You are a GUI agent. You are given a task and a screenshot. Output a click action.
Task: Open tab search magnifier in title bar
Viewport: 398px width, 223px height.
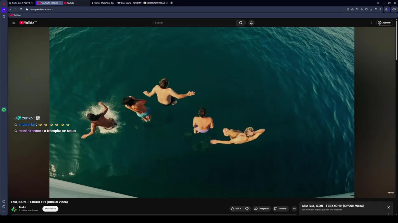(378, 3)
